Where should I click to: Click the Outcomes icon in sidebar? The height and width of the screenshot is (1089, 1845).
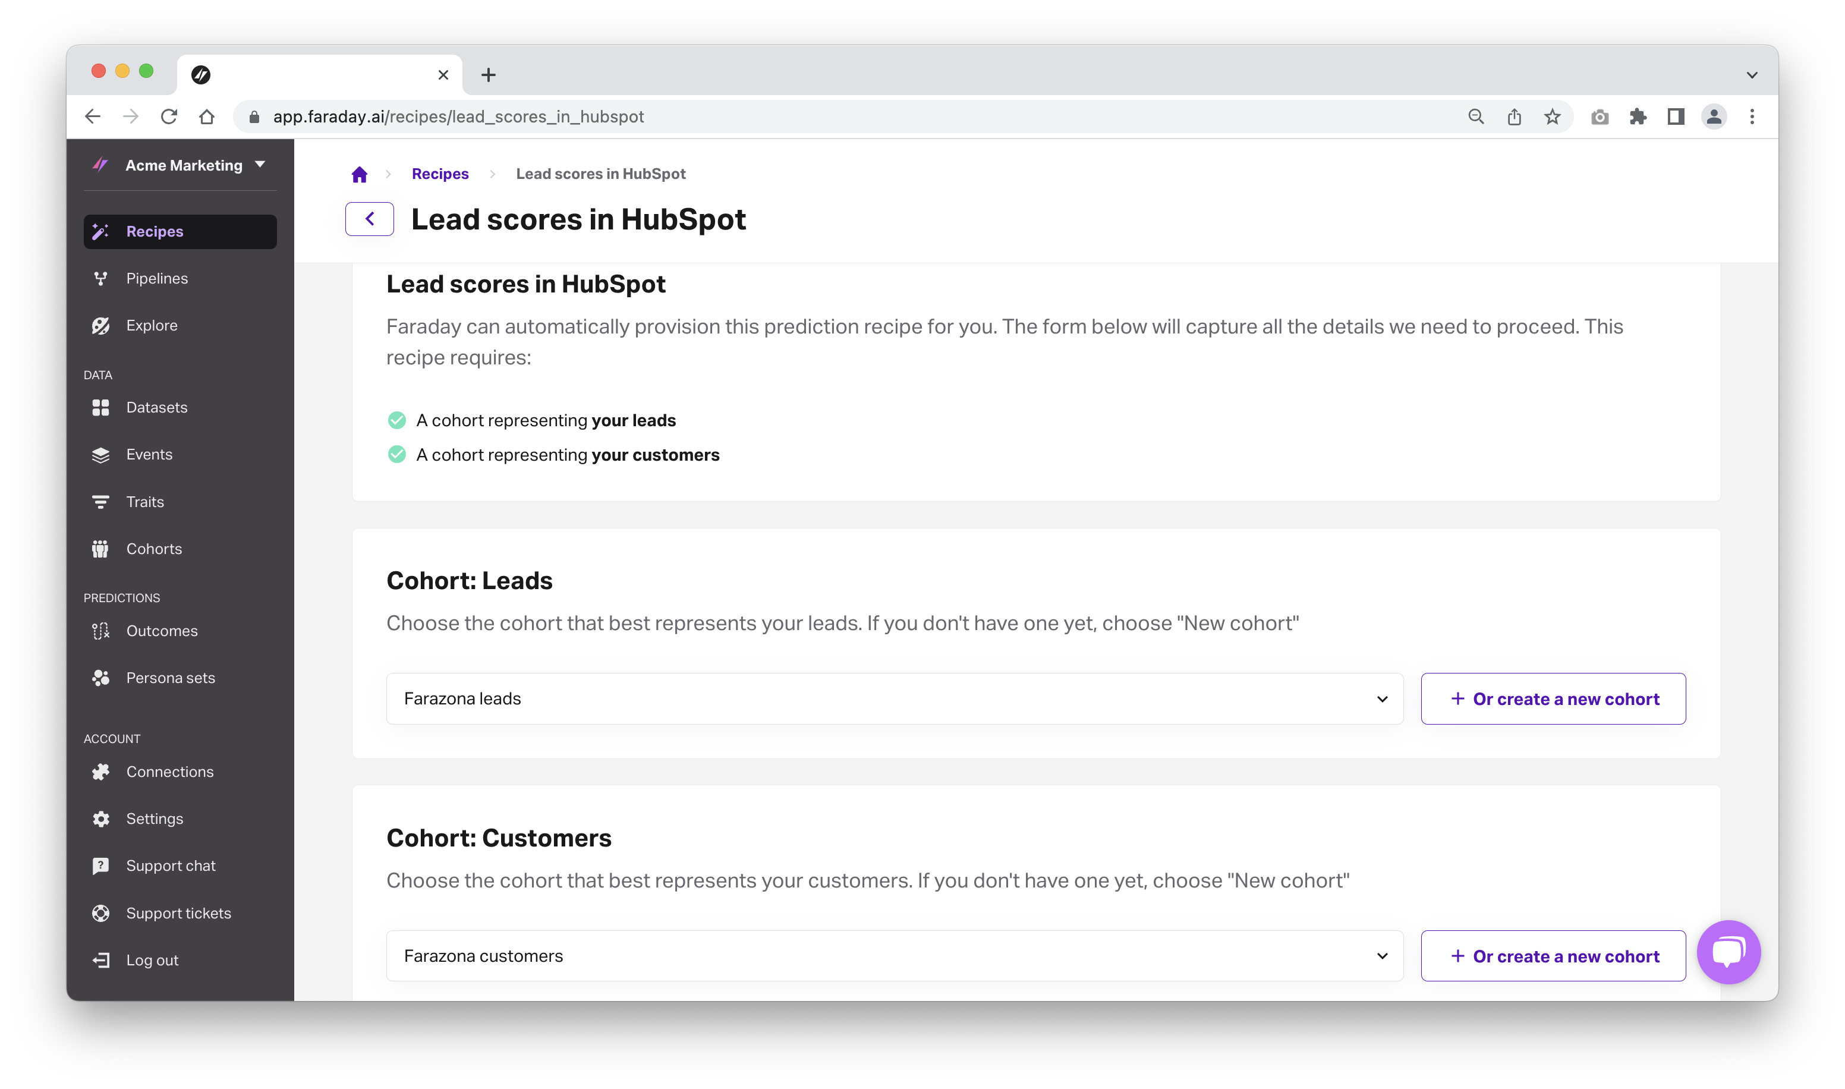click(x=101, y=630)
